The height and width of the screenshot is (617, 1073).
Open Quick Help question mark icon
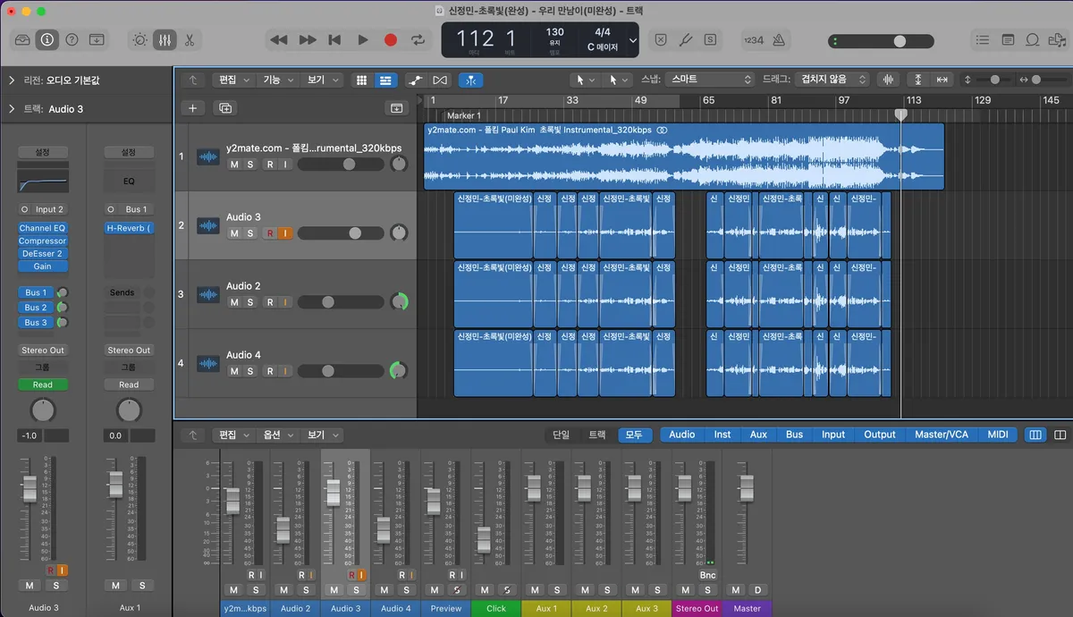(72, 39)
